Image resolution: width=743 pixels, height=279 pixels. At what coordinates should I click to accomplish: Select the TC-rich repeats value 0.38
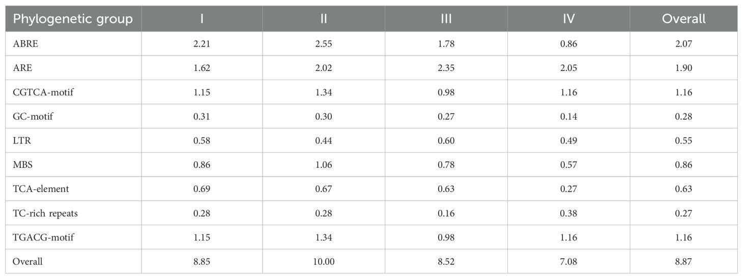point(568,213)
